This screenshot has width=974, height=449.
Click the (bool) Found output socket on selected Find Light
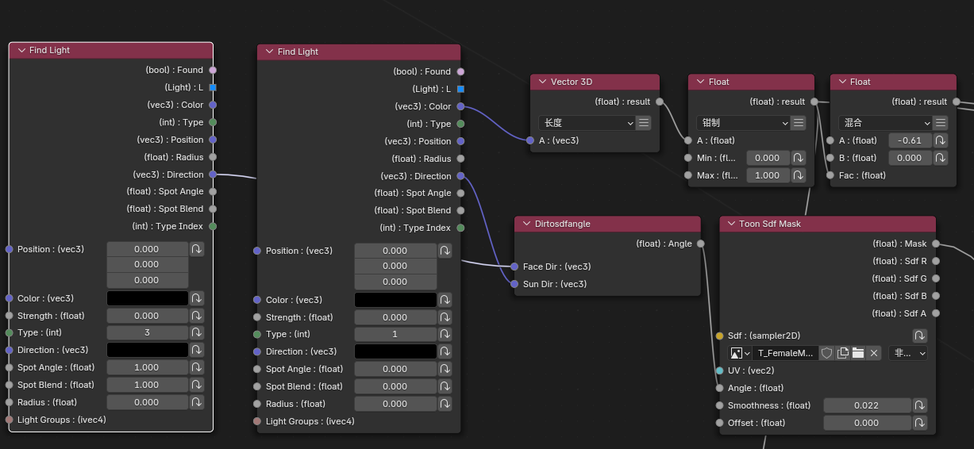point(212,70)
